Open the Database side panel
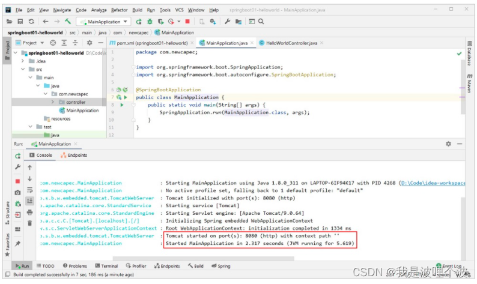This screenshot has height=284, width=477. (469, 53)
